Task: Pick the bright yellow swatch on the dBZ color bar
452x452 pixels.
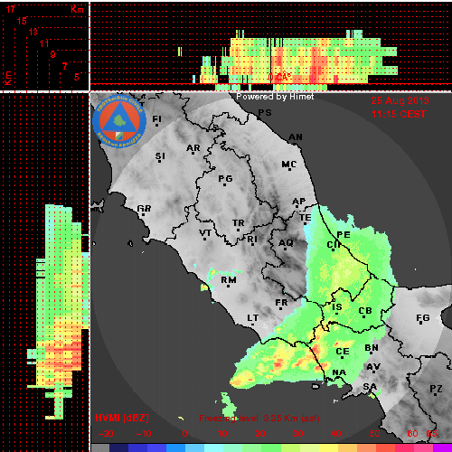Action: click(x=328, y=448)
